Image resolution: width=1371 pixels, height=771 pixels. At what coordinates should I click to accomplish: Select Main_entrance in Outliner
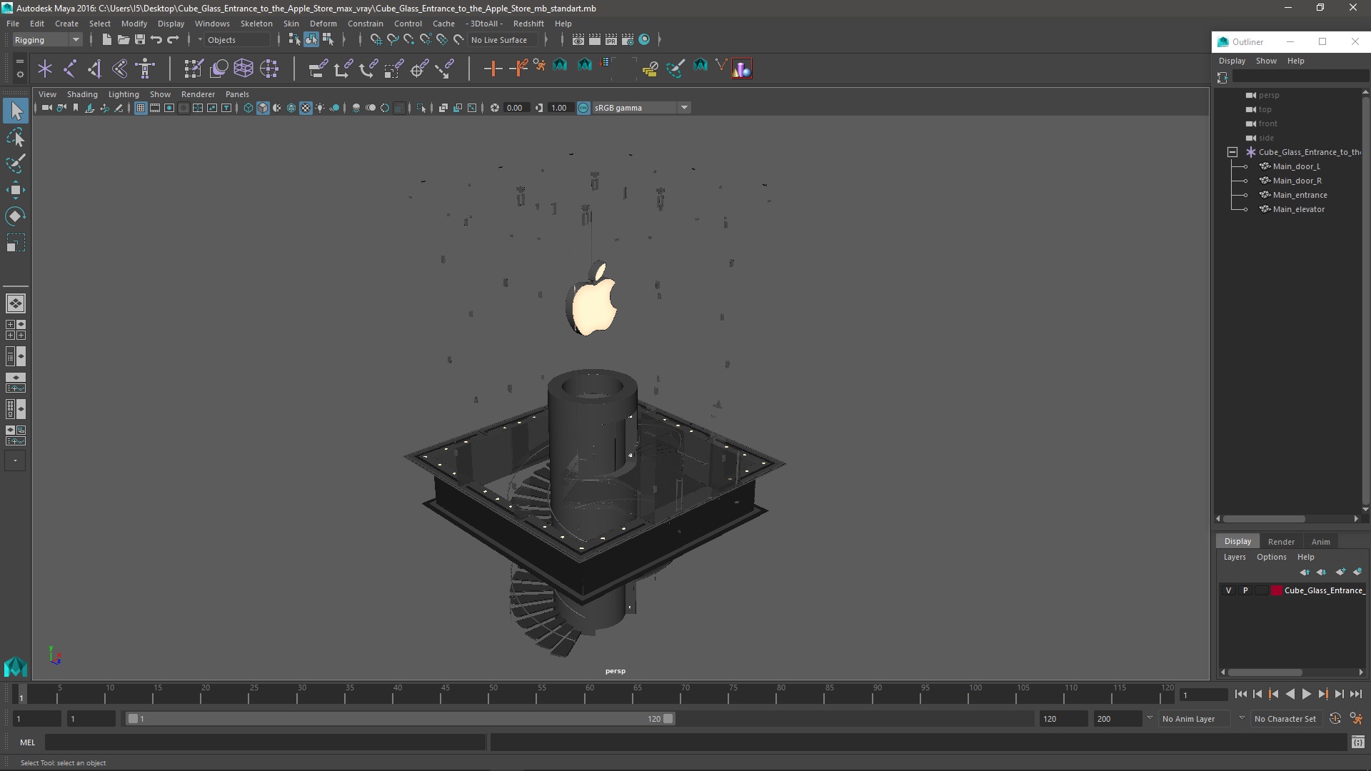(x=1300, y=195)
